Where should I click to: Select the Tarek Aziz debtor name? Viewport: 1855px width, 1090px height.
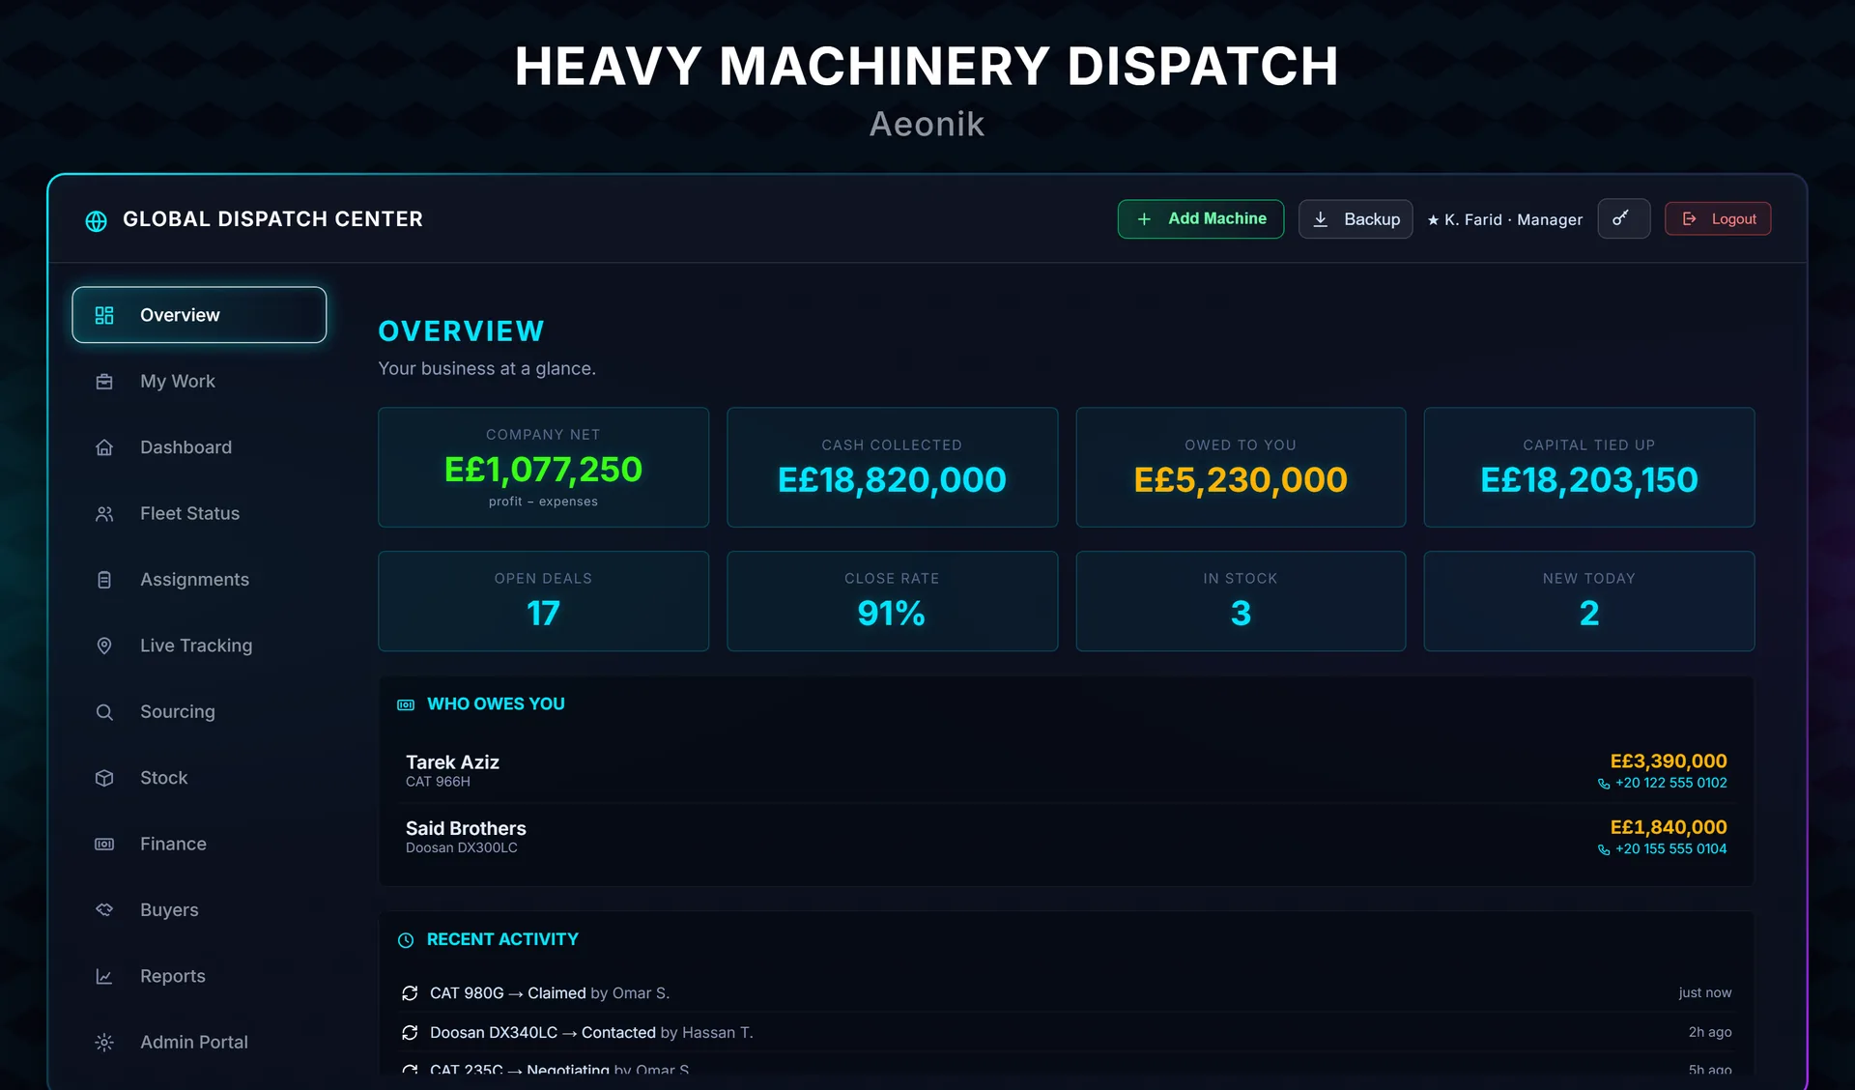coord(452,762)
